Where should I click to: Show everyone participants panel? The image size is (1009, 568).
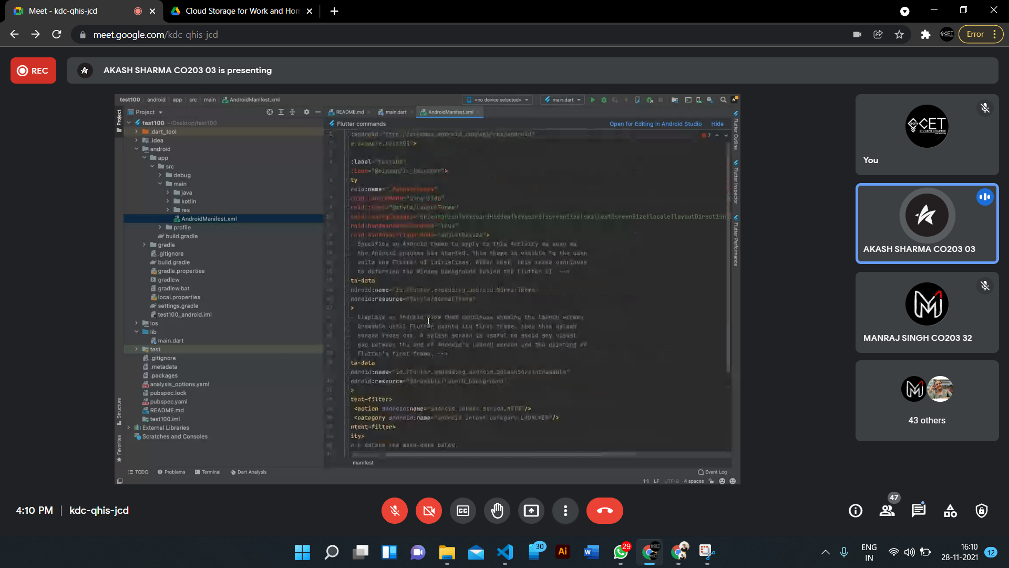(887, 511)
